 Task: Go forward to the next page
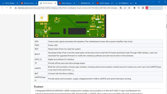[6, 8]
